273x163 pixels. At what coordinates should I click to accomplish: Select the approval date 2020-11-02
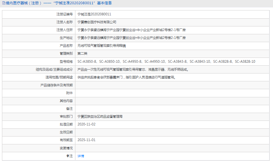pos(87,124)
